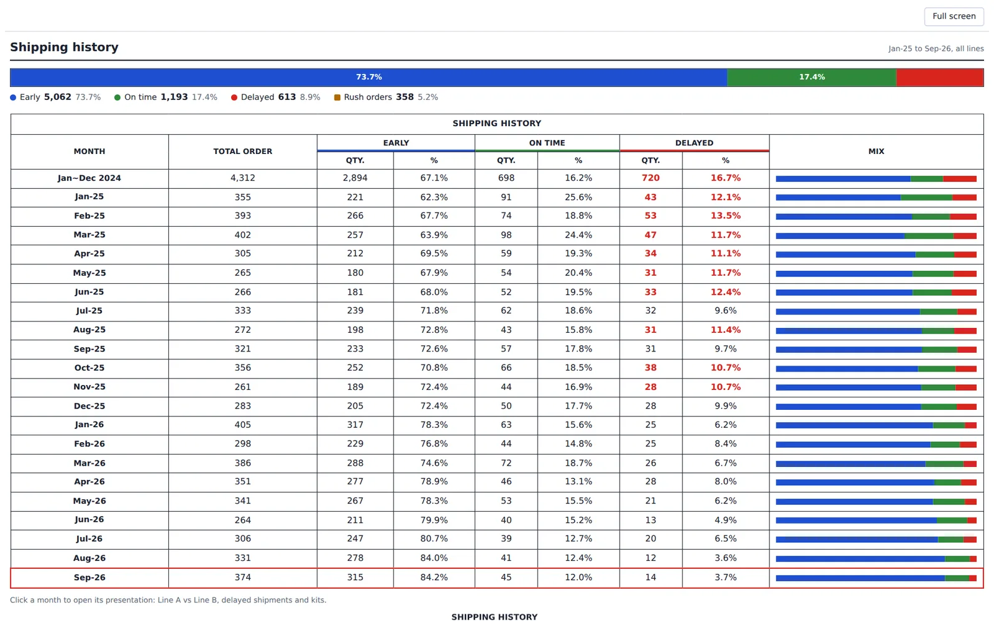Image resolution: width=994 pixels, height=621 pixels.
Task: Click the Mar-25 month label
Action: [x=89, y=235]
